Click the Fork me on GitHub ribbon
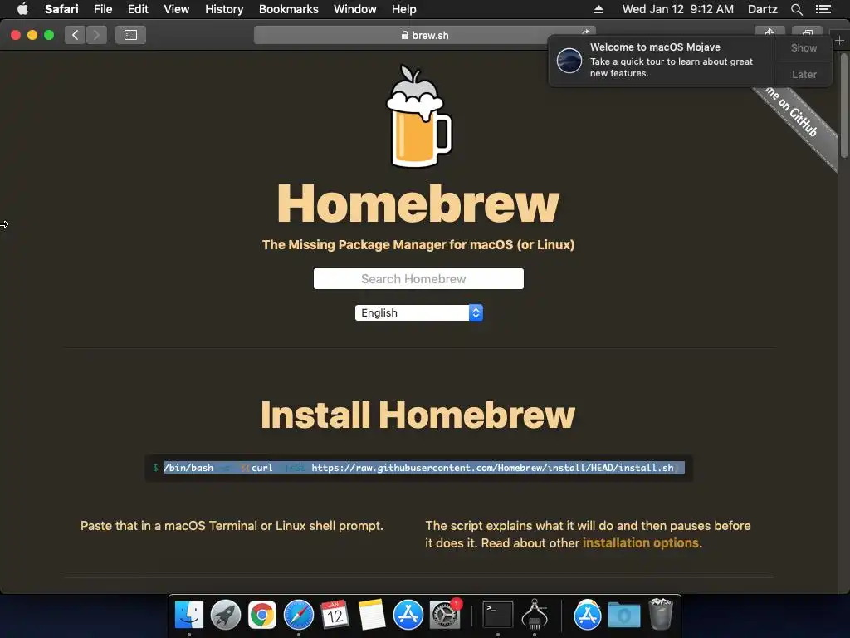Viewport: 850px width, 638px height. pyautogui.click(x=795, y=126)
